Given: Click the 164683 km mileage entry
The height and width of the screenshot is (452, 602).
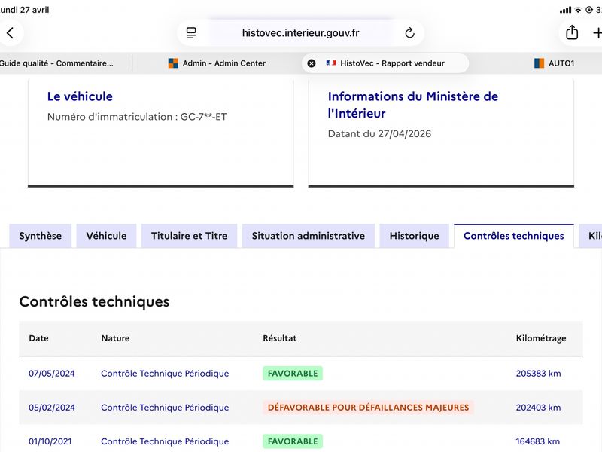Looking at the screenshot, I should coord(537,441).
